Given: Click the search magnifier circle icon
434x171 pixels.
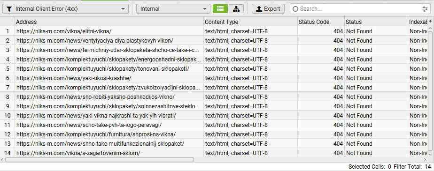Looking at the screenshot, I should [295, 9].
